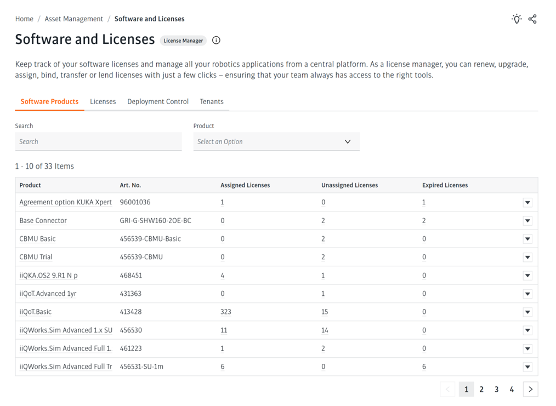Click the lightbulb tips icon
The width and height of the screenshot is (556, 406).
pyautogui.click(x=517, y=19)
